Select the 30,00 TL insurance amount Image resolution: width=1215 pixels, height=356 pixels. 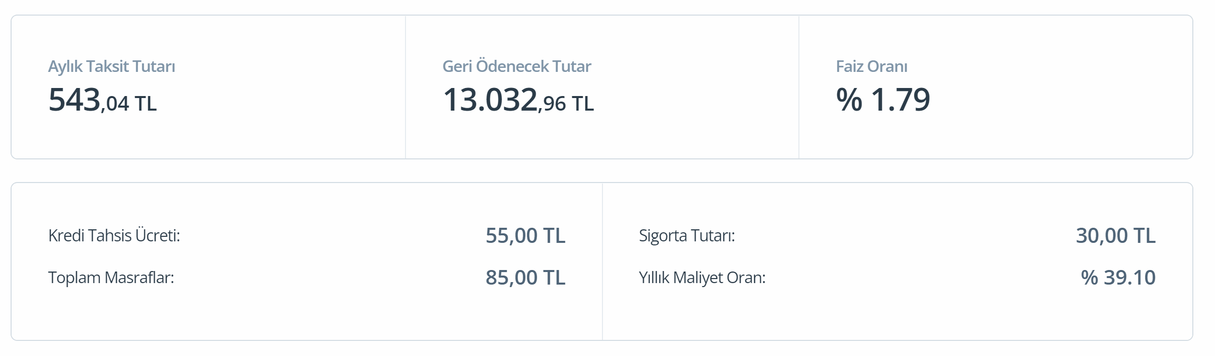pos(1116,235)
